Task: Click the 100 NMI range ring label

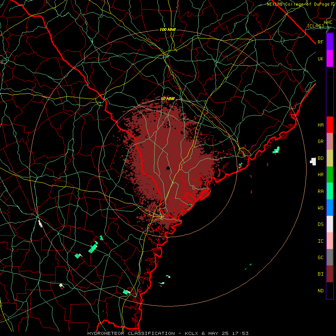Action: pos(168,29)
